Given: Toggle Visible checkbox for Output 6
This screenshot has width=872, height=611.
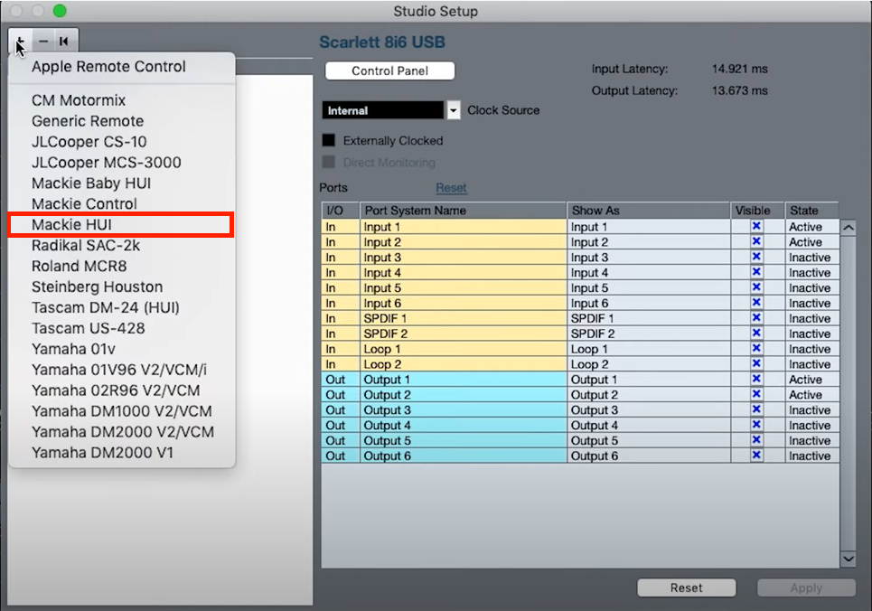Looking at the screenshot, I should tap(756, 456).
